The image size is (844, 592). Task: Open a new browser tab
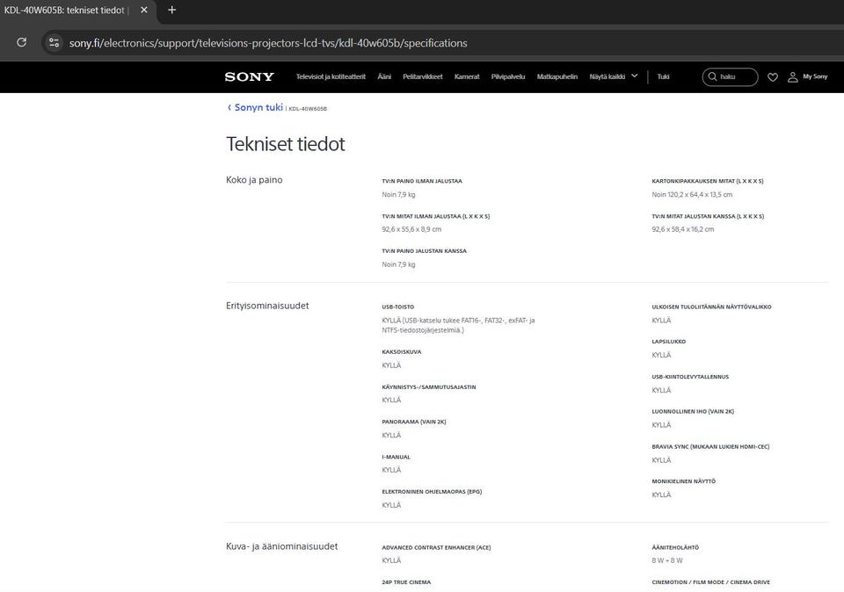click(171, 10)
